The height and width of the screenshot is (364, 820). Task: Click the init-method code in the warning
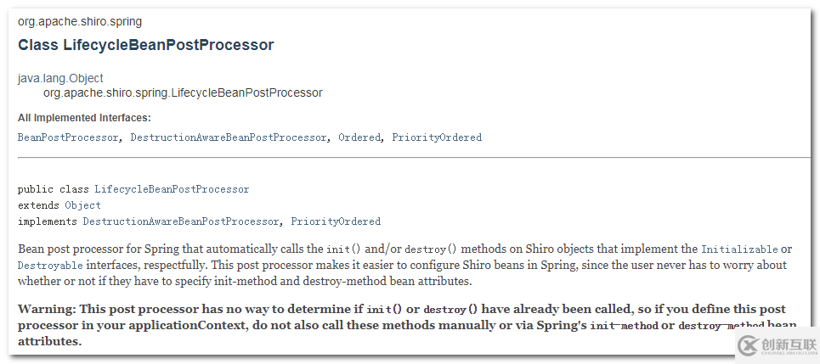(627, 326)
